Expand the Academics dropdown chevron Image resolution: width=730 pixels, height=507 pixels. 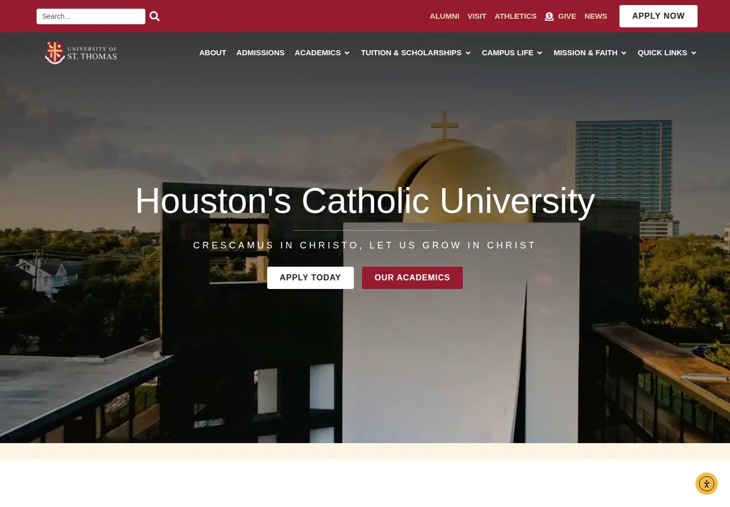click(347, 53)
